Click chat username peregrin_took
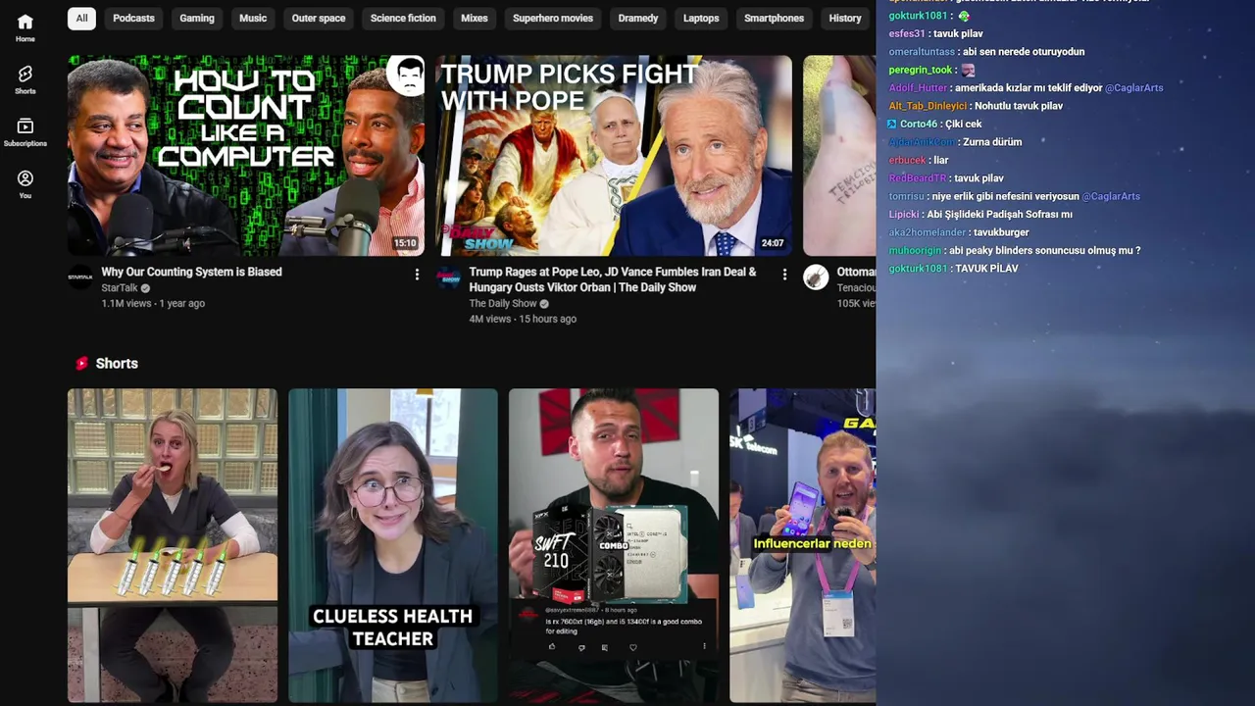This screenshot has height=706, width=1255. [921, 71]
